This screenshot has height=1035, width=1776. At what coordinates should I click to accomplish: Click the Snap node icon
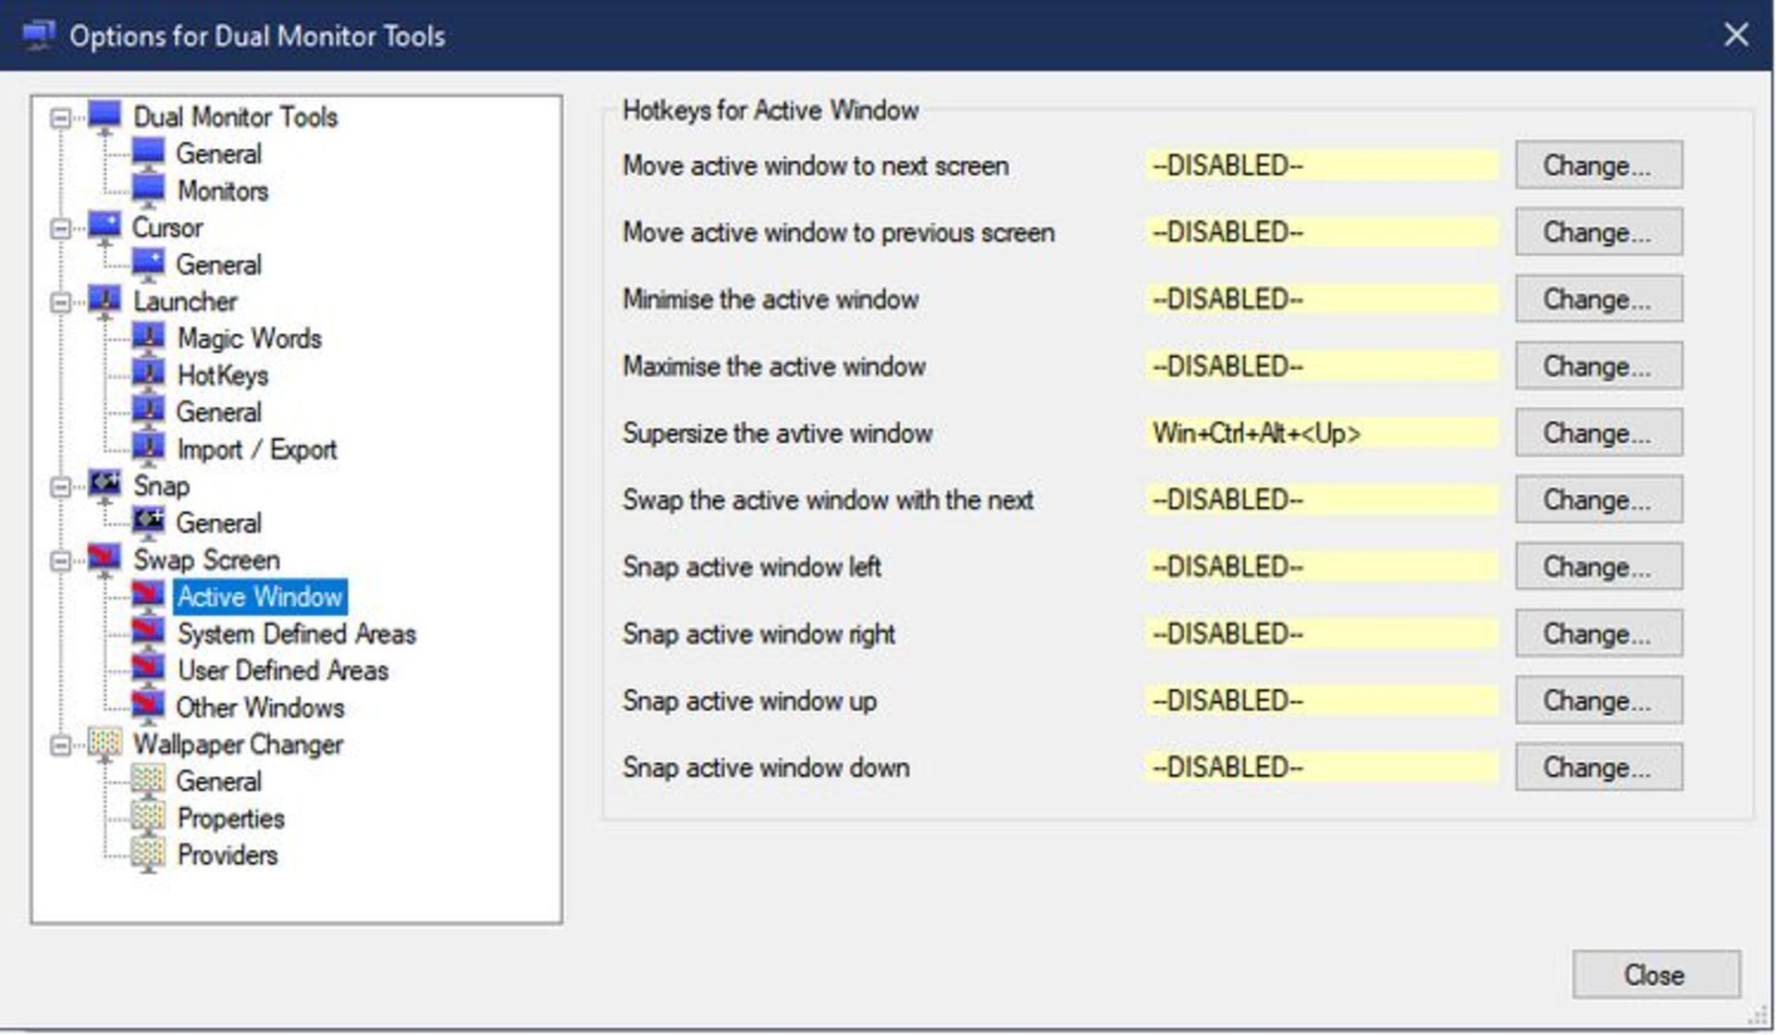pos(105,486)
